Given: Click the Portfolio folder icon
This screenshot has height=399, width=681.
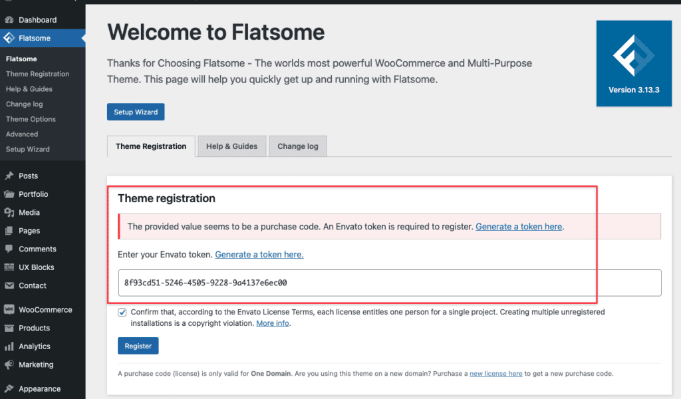Looking at the screenshot, I should coord(9,194).
